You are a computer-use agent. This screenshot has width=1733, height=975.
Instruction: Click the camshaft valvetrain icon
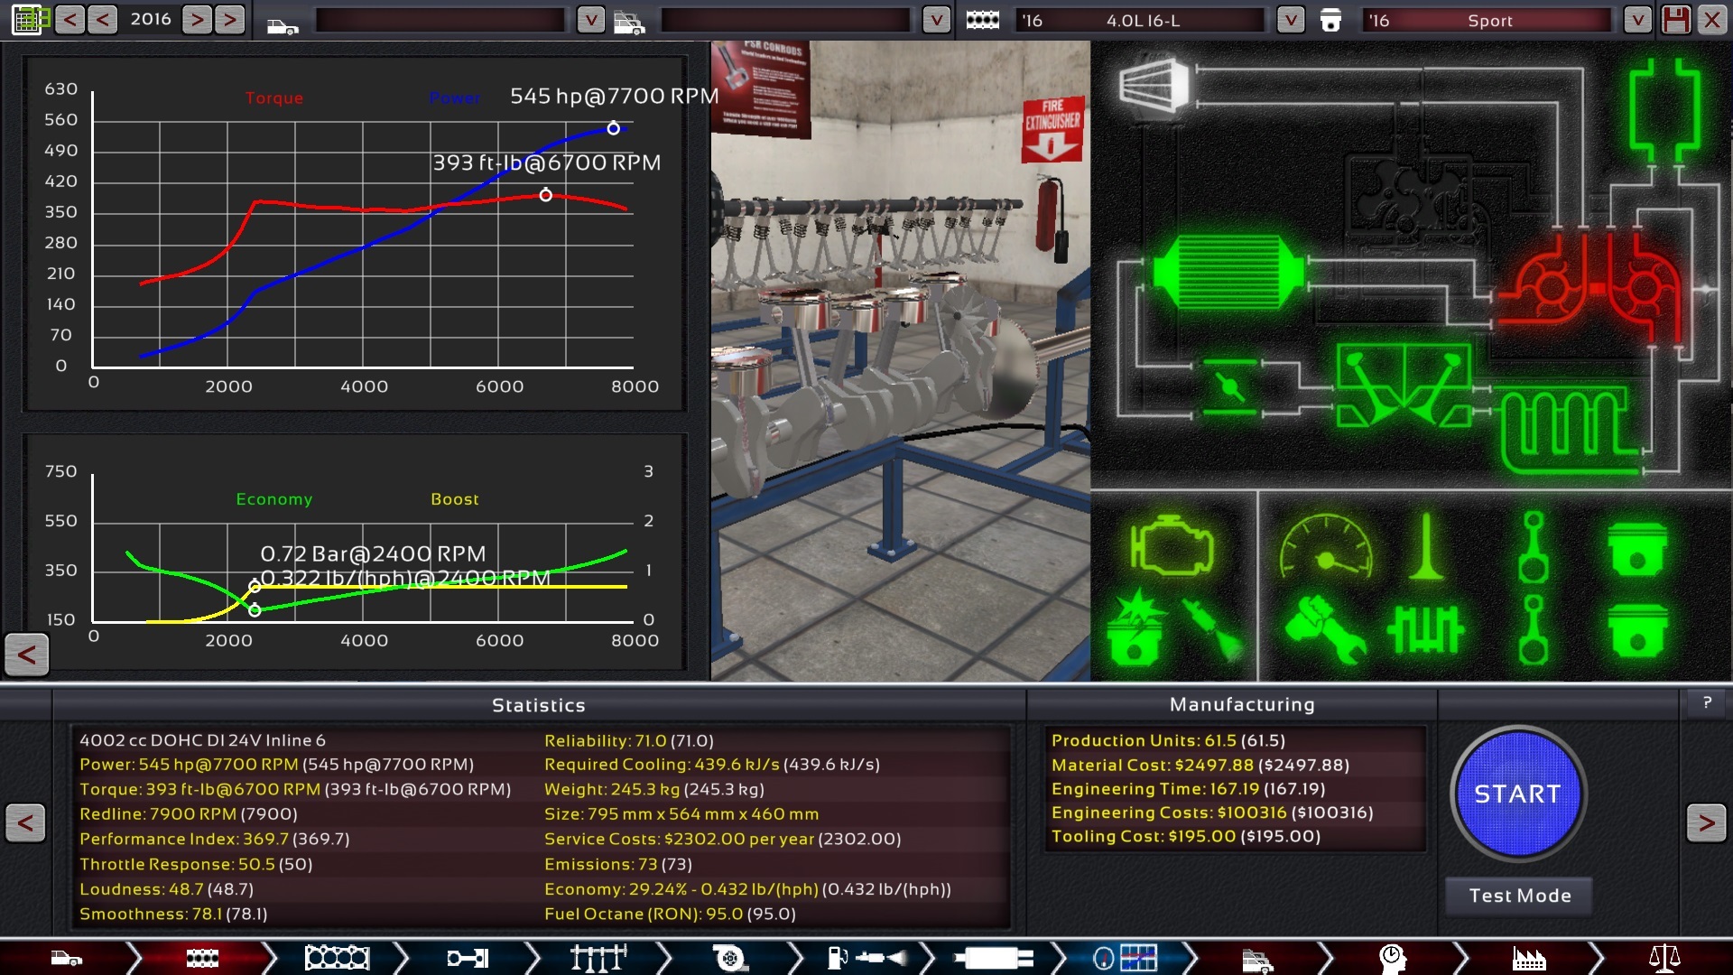coord(1425,629)
